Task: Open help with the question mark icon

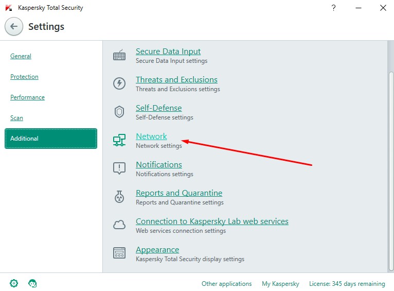Action: point(333,8)
